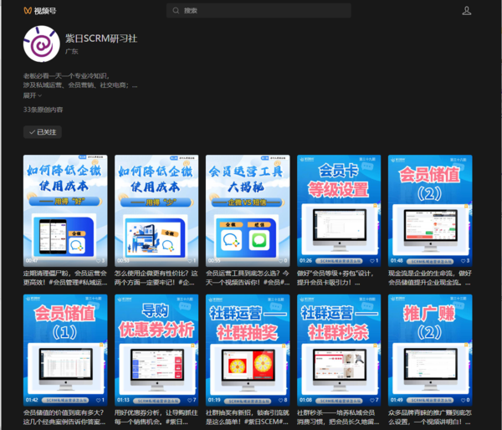502x430 pixels.
Task: Open caption 现金流是企业的生命流
Action: [x=430, y=278]
